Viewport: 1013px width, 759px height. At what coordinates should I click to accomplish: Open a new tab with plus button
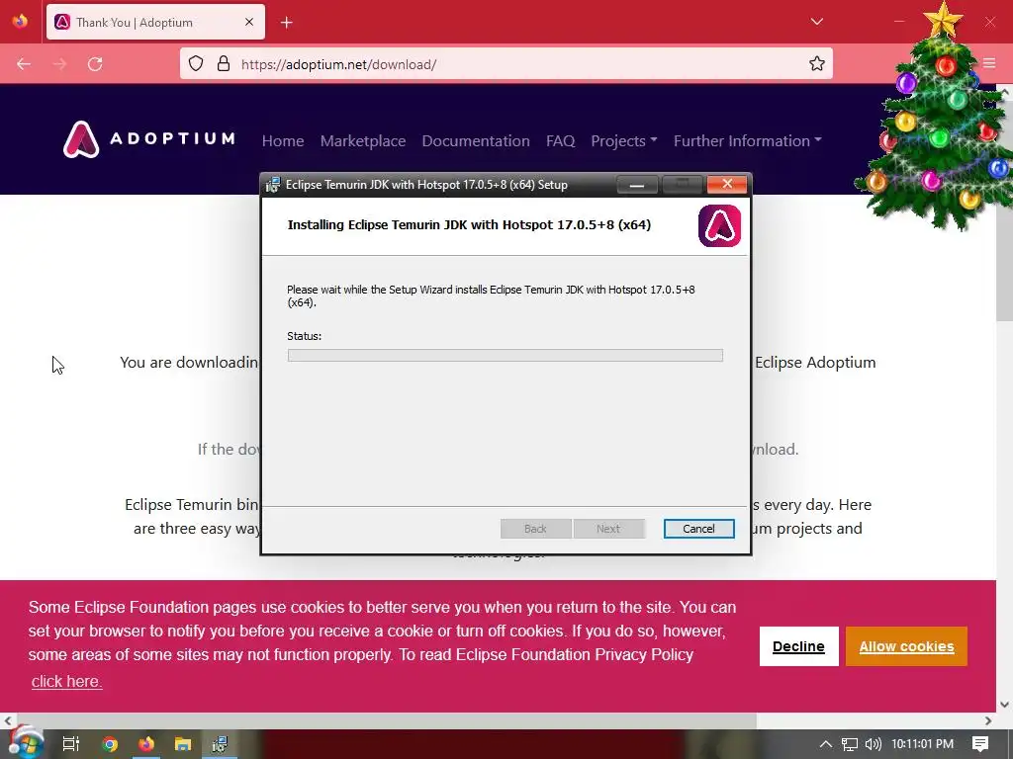click(286, 23)
